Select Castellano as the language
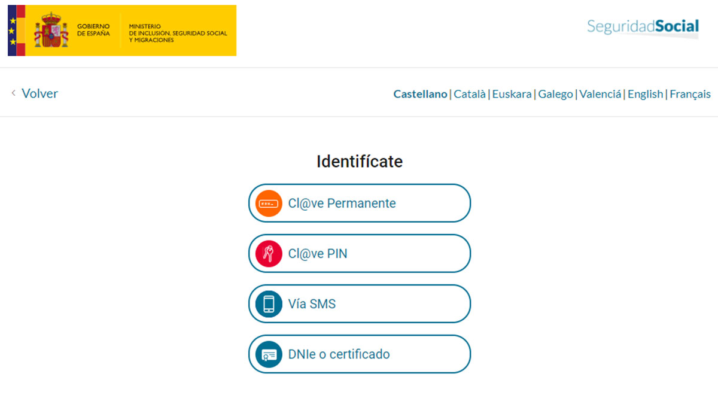The height and width of the screenshot is (404, 718). tap(420, 94)
